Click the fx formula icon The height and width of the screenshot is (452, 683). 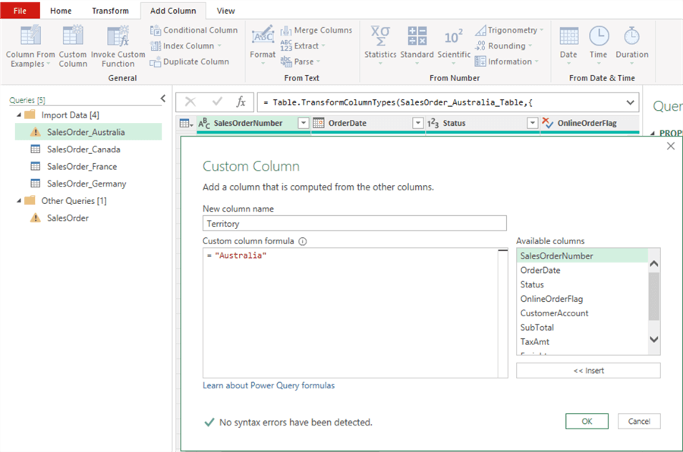(241, 102)
